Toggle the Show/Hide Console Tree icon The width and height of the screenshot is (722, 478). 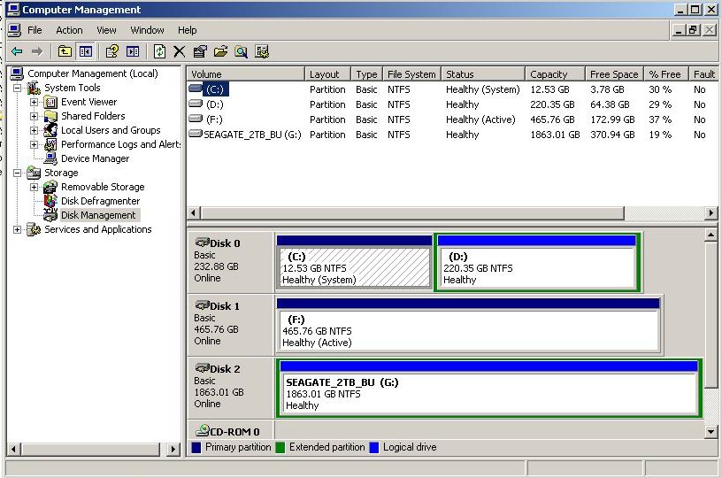tap(86, 51)
